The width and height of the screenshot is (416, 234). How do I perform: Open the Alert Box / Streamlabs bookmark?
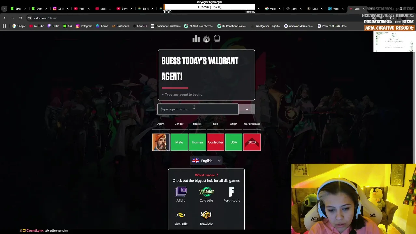click(x=199, y=26)
